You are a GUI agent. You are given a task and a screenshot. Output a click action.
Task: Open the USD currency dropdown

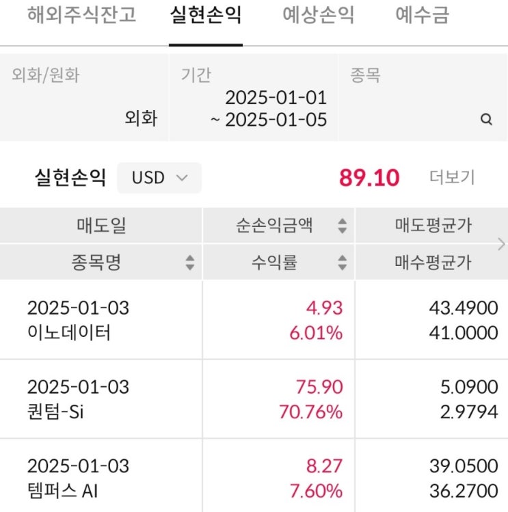click(159, 178)
